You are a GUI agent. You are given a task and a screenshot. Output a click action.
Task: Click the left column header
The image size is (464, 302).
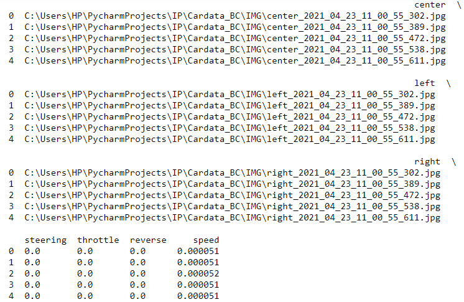pos(424,83)
